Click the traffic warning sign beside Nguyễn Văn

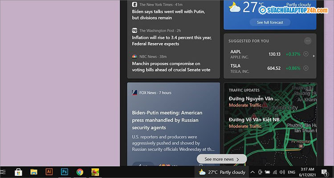coord(265,105)
